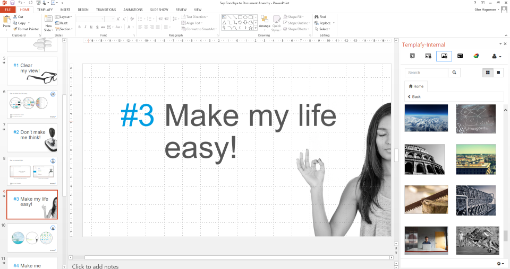
Task: Open the Layout dropdown
Action: [x=63, y=17]
